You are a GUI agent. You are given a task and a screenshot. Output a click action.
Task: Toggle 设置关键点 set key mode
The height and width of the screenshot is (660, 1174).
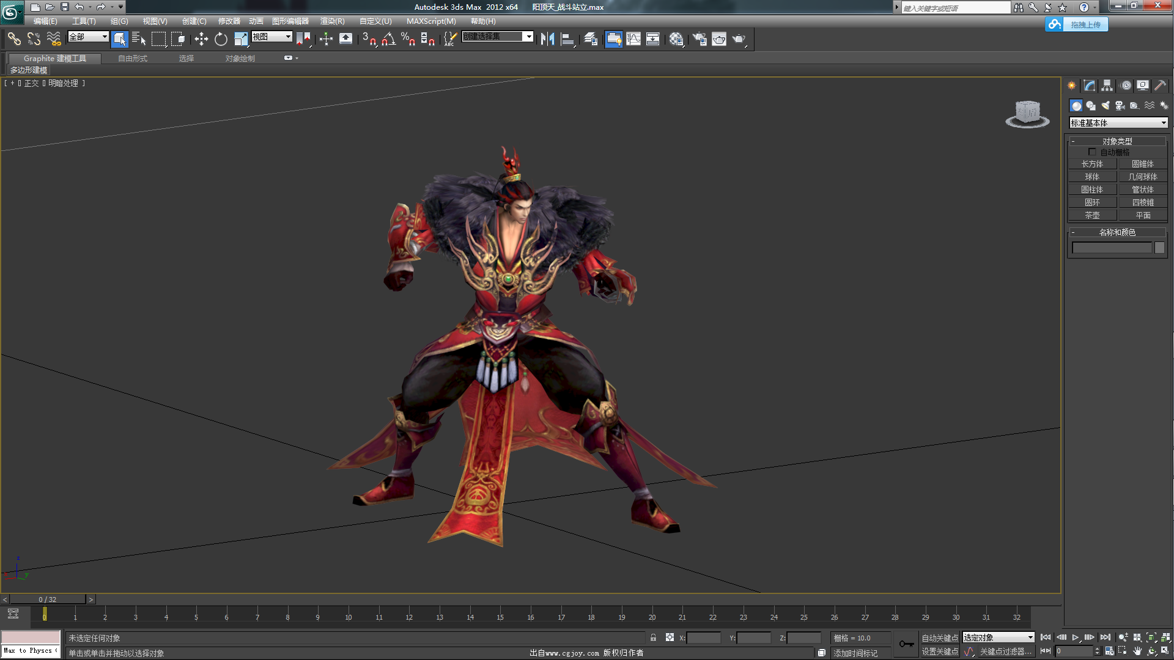pyautogui.click(x=940, y=652)
